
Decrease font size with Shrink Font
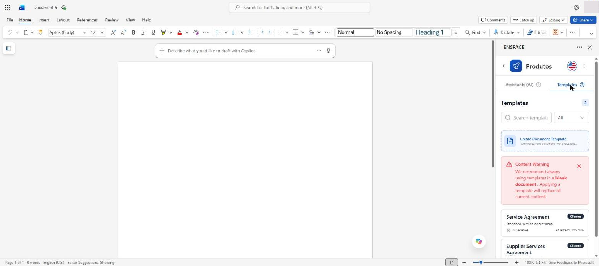coord(123,32)
